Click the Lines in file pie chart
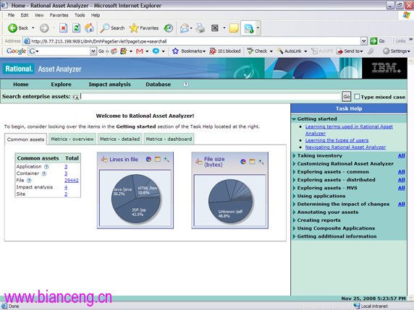The height and width of the screenshot is (310, 414). (136, 199)
